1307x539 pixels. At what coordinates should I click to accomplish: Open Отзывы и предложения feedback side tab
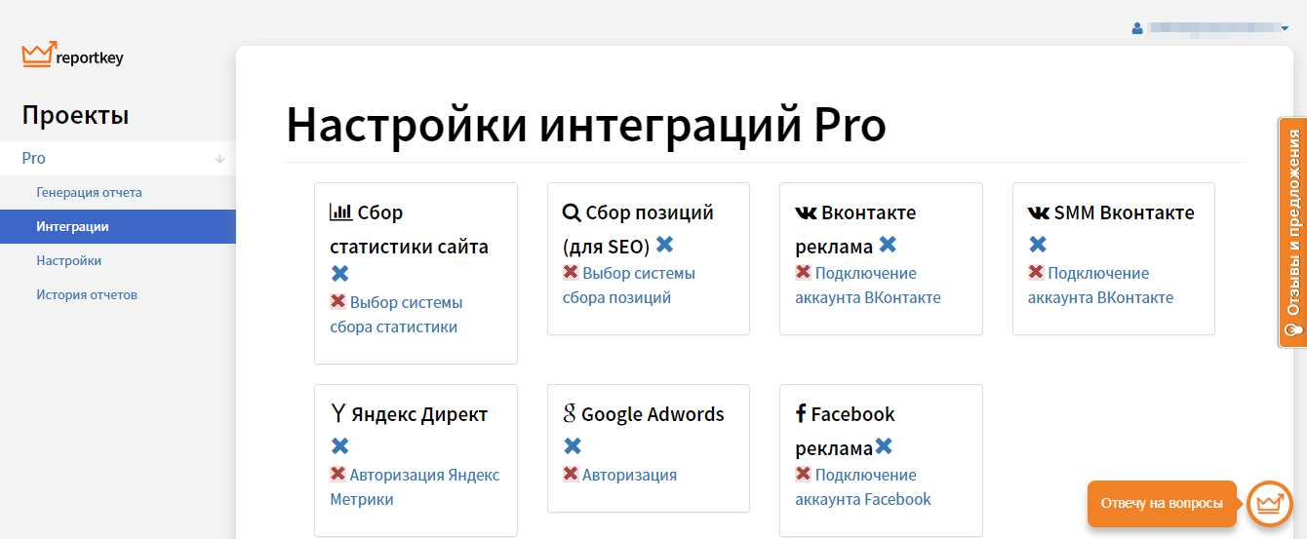click(1292, 233)
